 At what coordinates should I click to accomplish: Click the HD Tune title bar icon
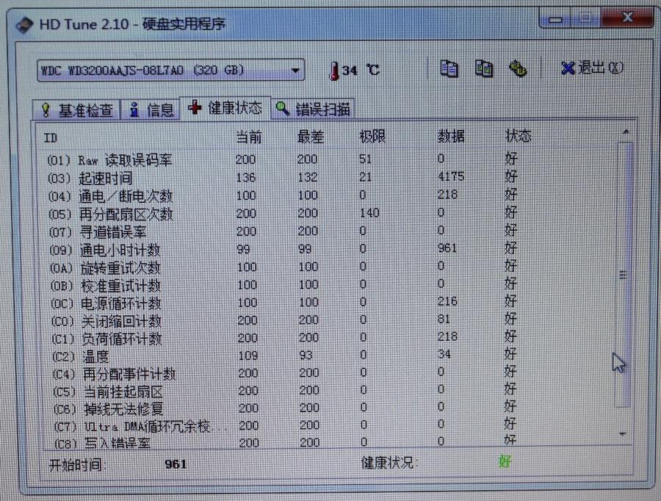point(24,25)
